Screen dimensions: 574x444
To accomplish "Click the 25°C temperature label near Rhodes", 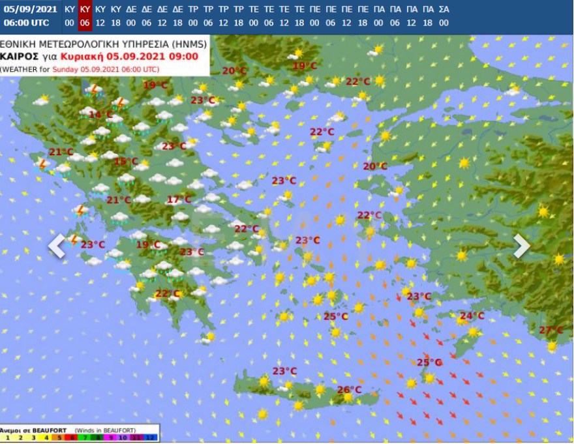I will (429, 363).
